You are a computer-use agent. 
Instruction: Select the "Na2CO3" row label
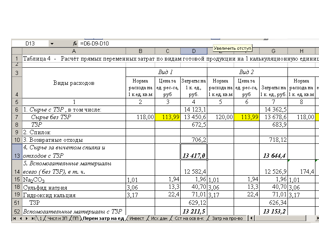point(74,180)
